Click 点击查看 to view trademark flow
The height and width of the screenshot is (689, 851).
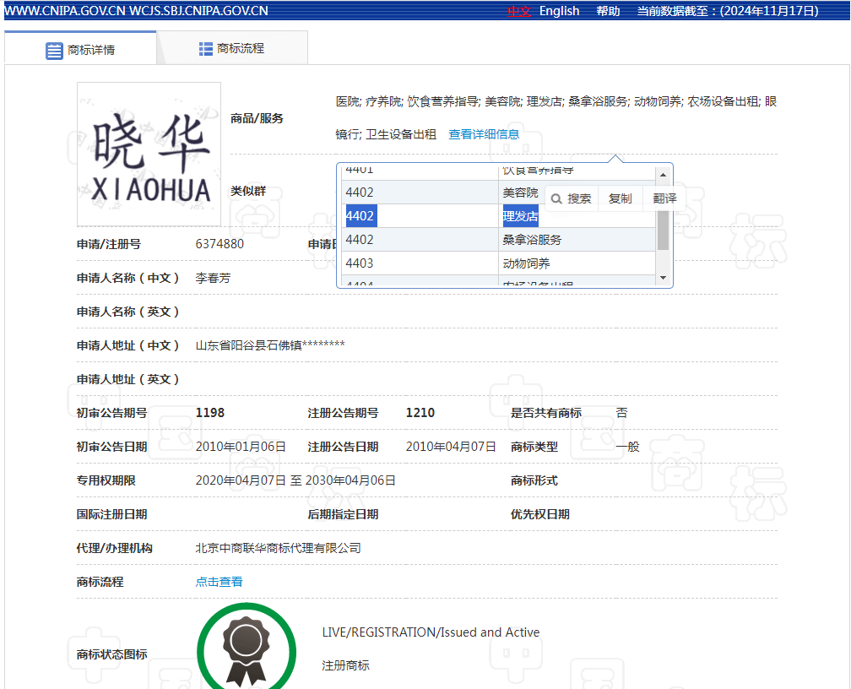[219, 581]
